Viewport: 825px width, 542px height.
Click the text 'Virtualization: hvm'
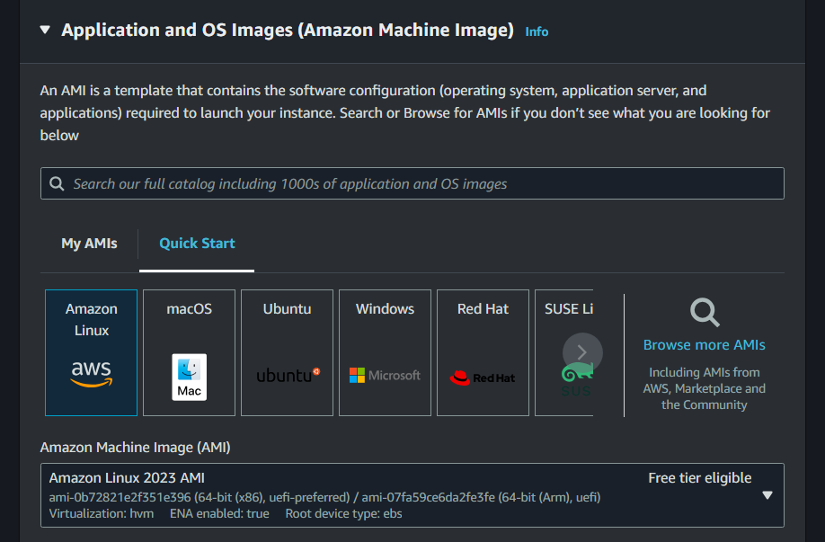[102, 513]
